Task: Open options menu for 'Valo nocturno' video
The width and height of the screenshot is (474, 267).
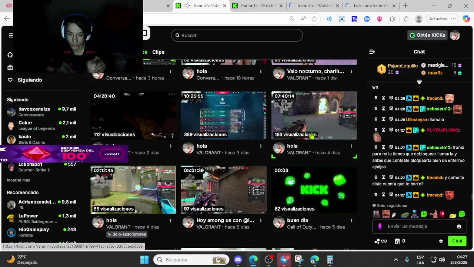Action: click(x=351, y=71)
